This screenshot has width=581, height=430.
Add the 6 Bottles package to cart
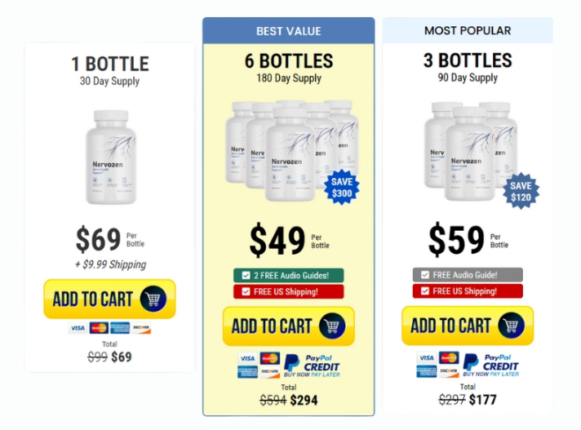289,326
